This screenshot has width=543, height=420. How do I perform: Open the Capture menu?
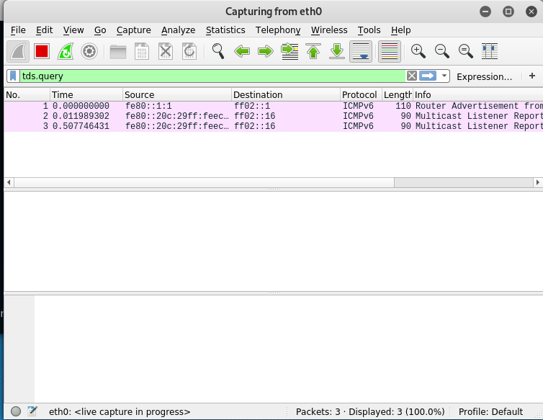[x=134, y=30]
